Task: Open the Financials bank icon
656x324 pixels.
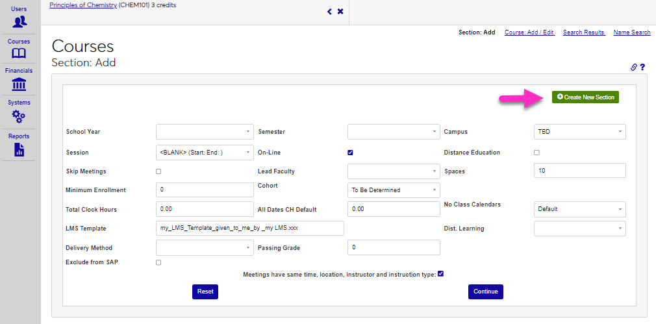Action: pyautogui.click(x=19, y=84)
